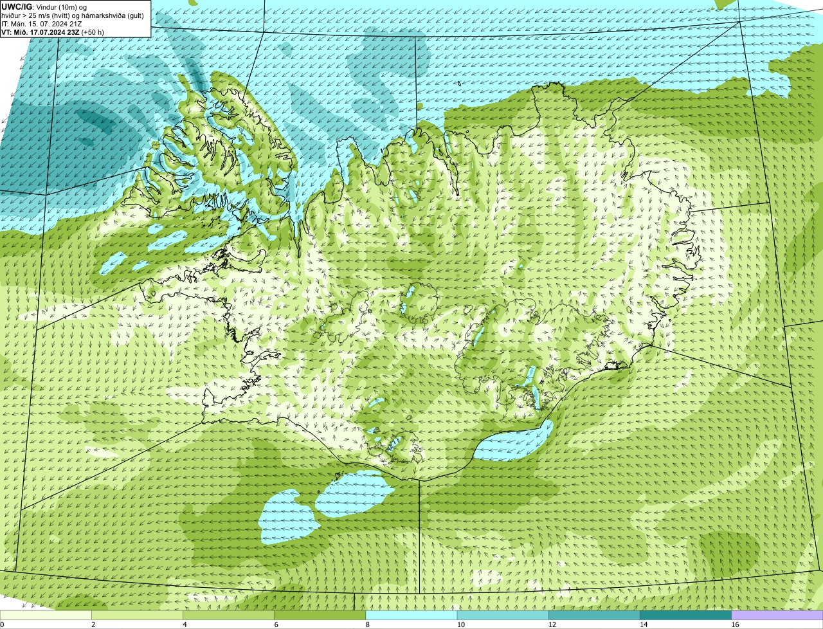
Task: Click the 6–8 m/s dark green legend band
Action: 320,615
